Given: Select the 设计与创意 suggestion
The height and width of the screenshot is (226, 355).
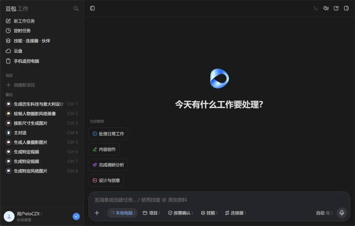Looking at the screenshot, I should coord(106,180).
